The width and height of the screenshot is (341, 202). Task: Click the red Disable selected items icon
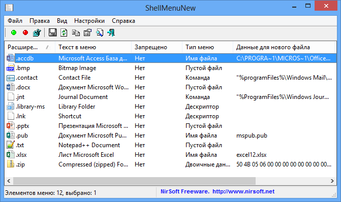[25, 32]
